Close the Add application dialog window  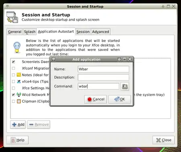[x=130, y=59]
